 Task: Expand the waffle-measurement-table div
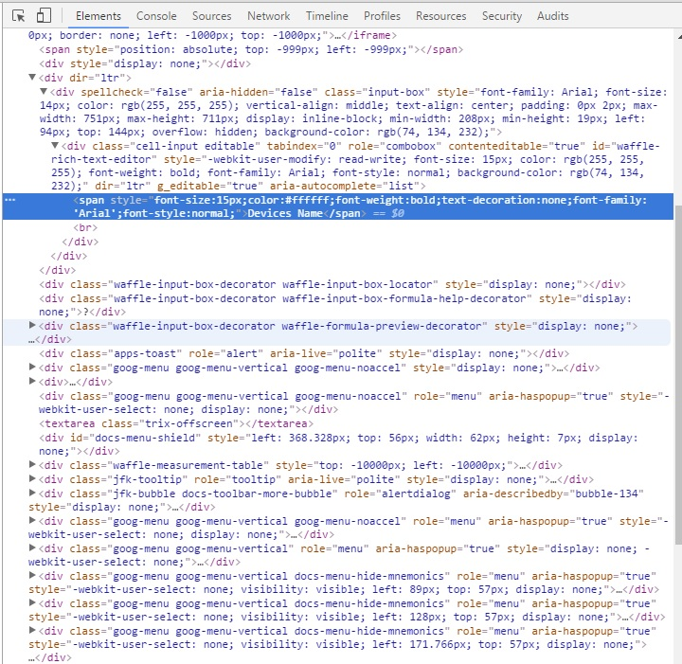click(32, 464)
